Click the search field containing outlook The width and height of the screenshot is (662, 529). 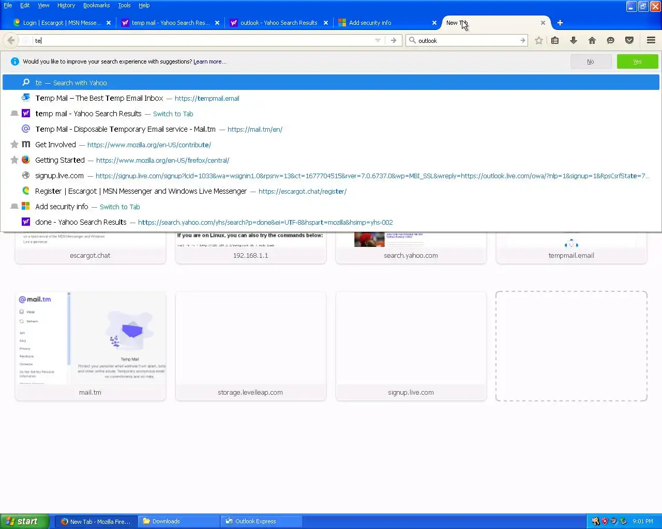pos(467,40)
